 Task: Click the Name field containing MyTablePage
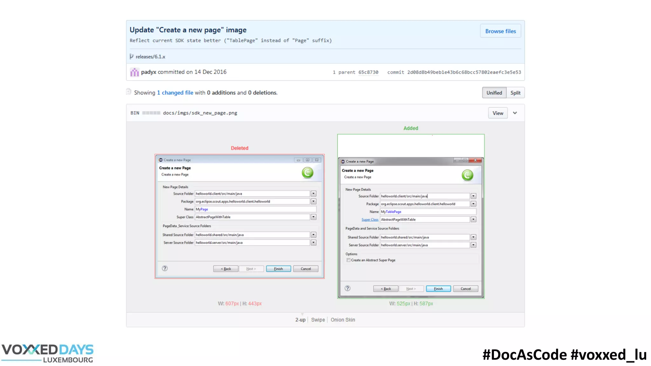tap(428, 212)
